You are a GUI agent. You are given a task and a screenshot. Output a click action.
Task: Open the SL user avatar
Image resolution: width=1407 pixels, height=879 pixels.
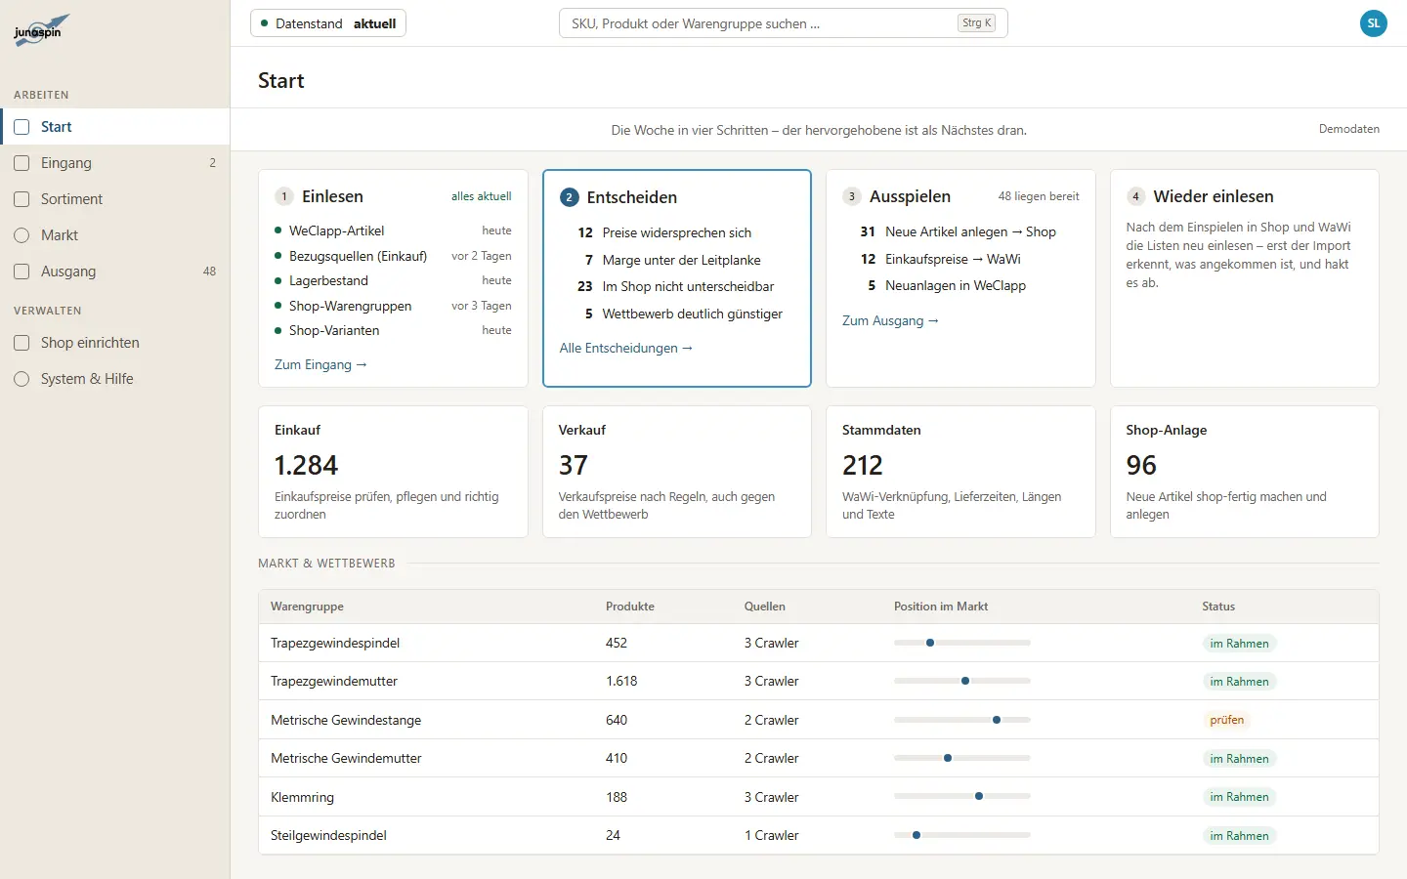pyautogui.click(x=1374, y=23)
